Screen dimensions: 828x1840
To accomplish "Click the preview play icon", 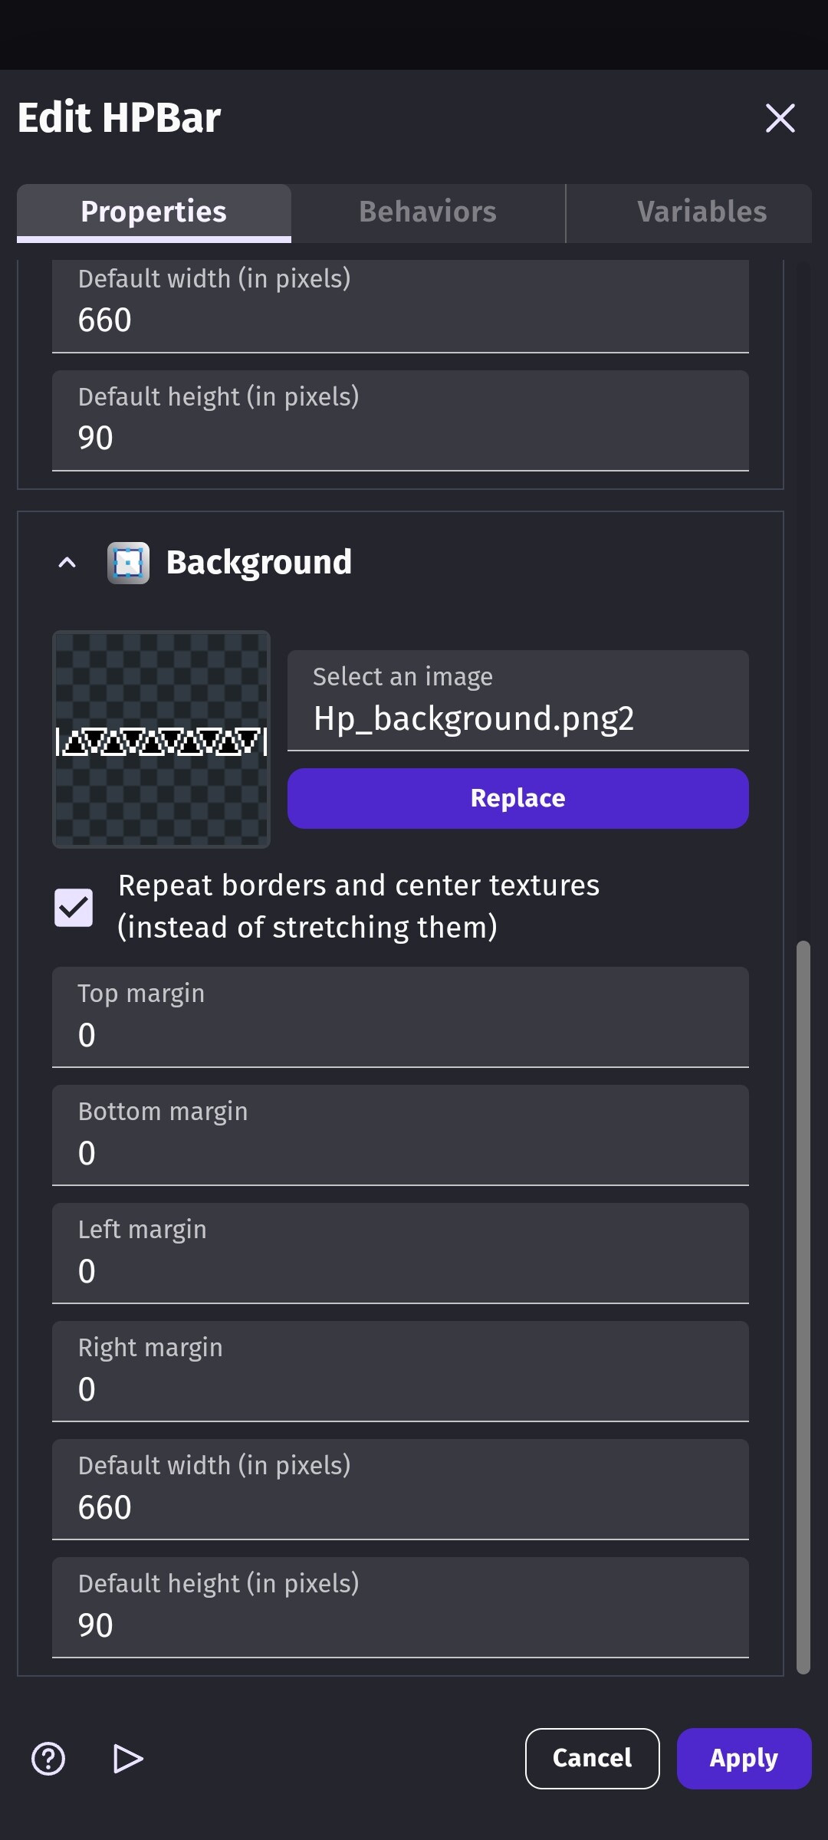I will 127,1760.
